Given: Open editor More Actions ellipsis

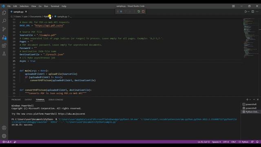Looking at the screenshot, I should click(x=257, y=11).
